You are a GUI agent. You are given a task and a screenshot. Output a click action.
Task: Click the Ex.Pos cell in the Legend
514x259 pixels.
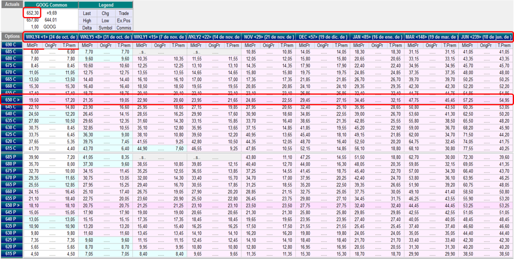[124, 21]
